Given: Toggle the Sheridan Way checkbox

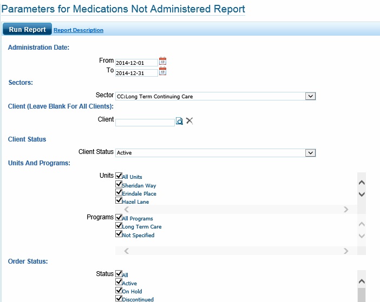Looking at the screenshot, I should point(119,184).
